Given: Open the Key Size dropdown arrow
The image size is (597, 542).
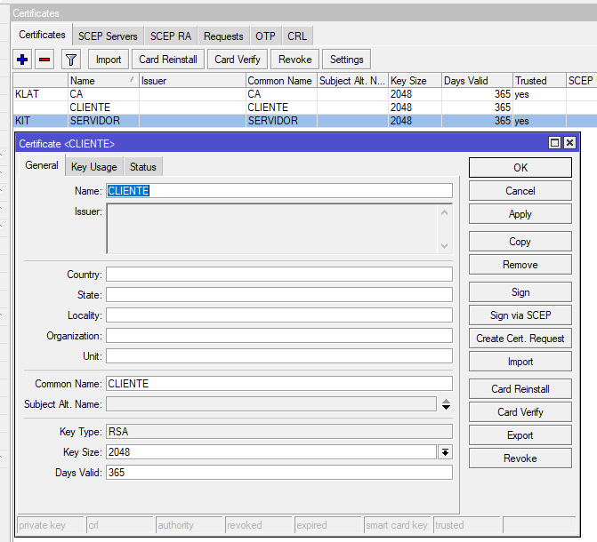Looking at the screenshot, I should point(445,452).
